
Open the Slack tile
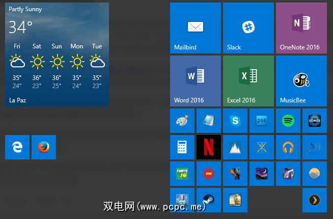pos(248,28)
